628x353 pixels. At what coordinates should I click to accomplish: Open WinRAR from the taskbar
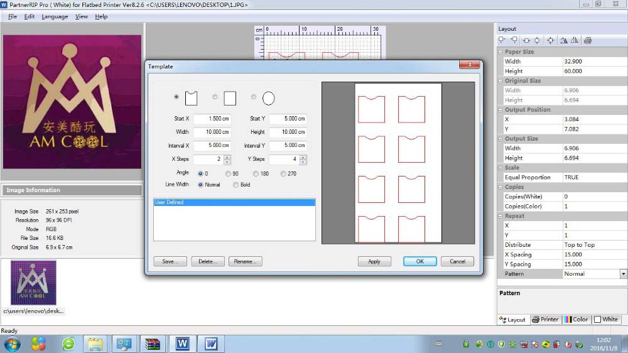point(153,344)
